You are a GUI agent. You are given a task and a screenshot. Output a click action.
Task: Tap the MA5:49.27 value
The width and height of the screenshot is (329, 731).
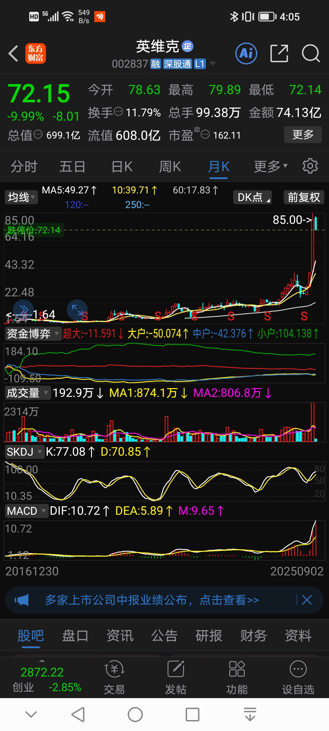(69, 190)
